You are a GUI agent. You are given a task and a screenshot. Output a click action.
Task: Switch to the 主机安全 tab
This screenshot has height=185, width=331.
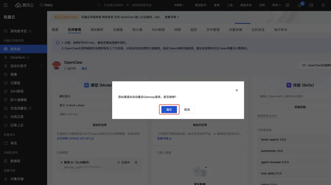(x=258, y=30)
